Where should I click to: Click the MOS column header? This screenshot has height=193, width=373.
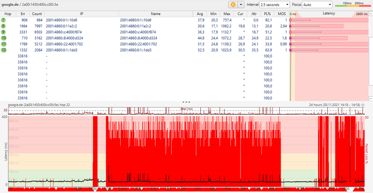[282, 13]
